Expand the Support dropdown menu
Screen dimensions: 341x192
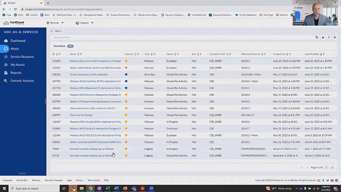85,23
